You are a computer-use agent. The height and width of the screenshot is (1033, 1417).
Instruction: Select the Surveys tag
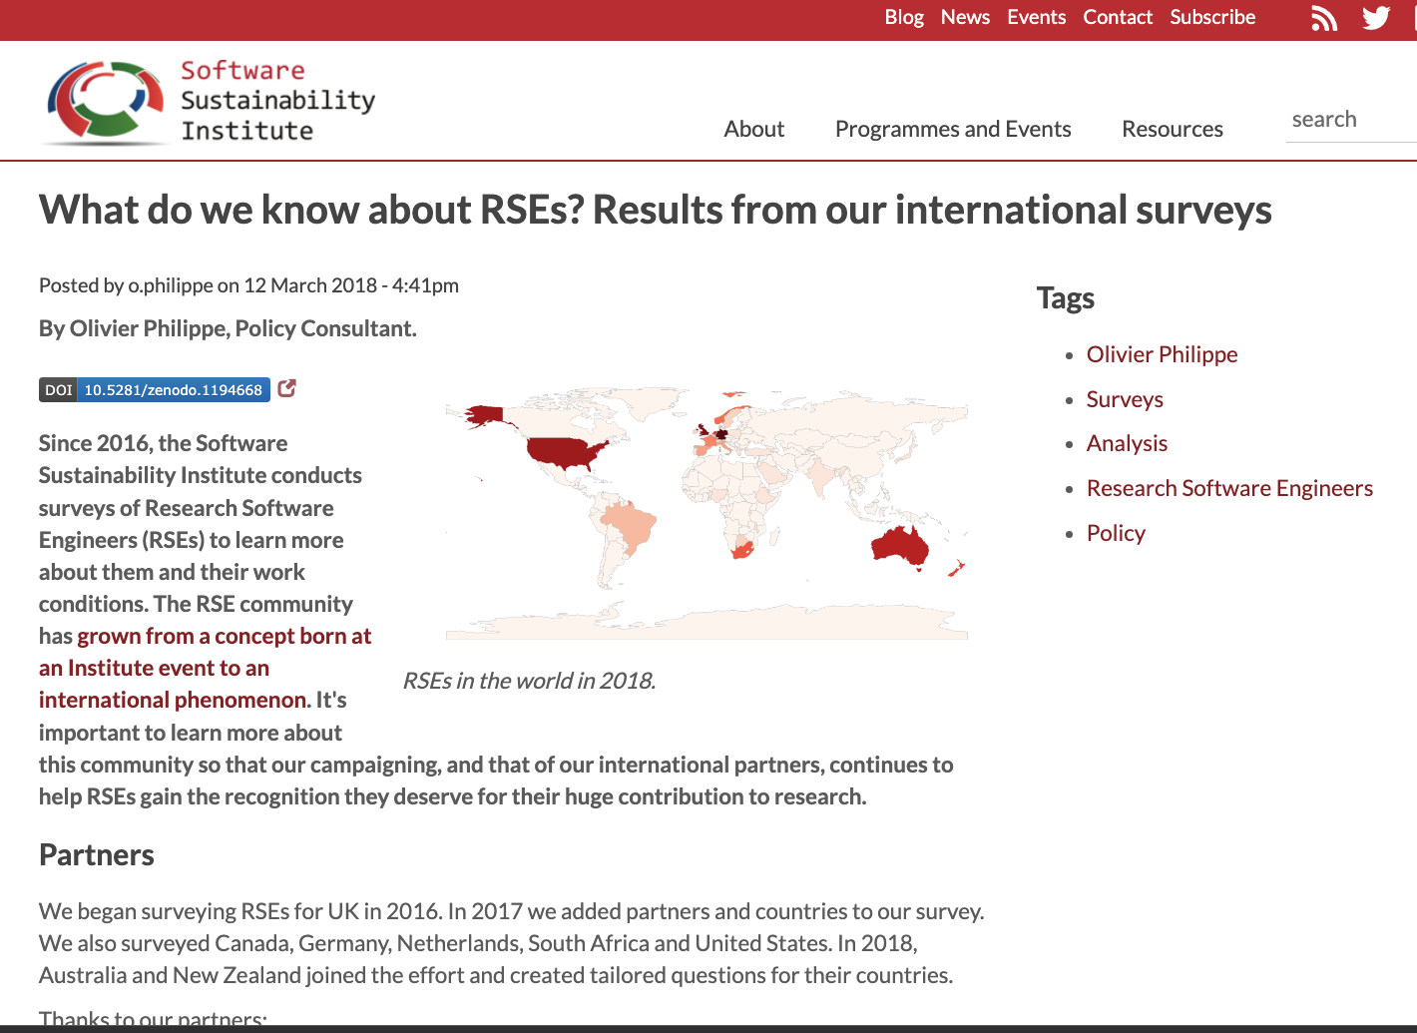tap(1125, 399)
